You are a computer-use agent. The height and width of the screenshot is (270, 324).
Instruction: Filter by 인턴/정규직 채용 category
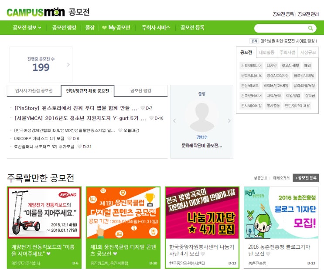pos(297,106)
